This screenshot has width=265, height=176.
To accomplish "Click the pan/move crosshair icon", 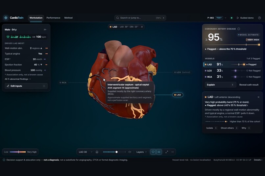I will click(x=130, y=152).
